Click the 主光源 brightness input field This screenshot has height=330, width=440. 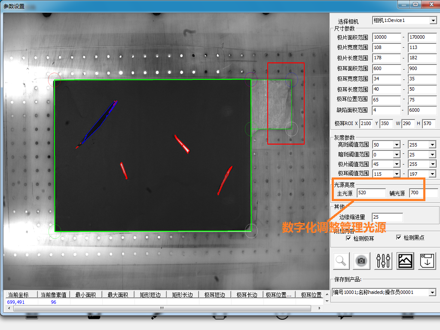click(371, 193)
